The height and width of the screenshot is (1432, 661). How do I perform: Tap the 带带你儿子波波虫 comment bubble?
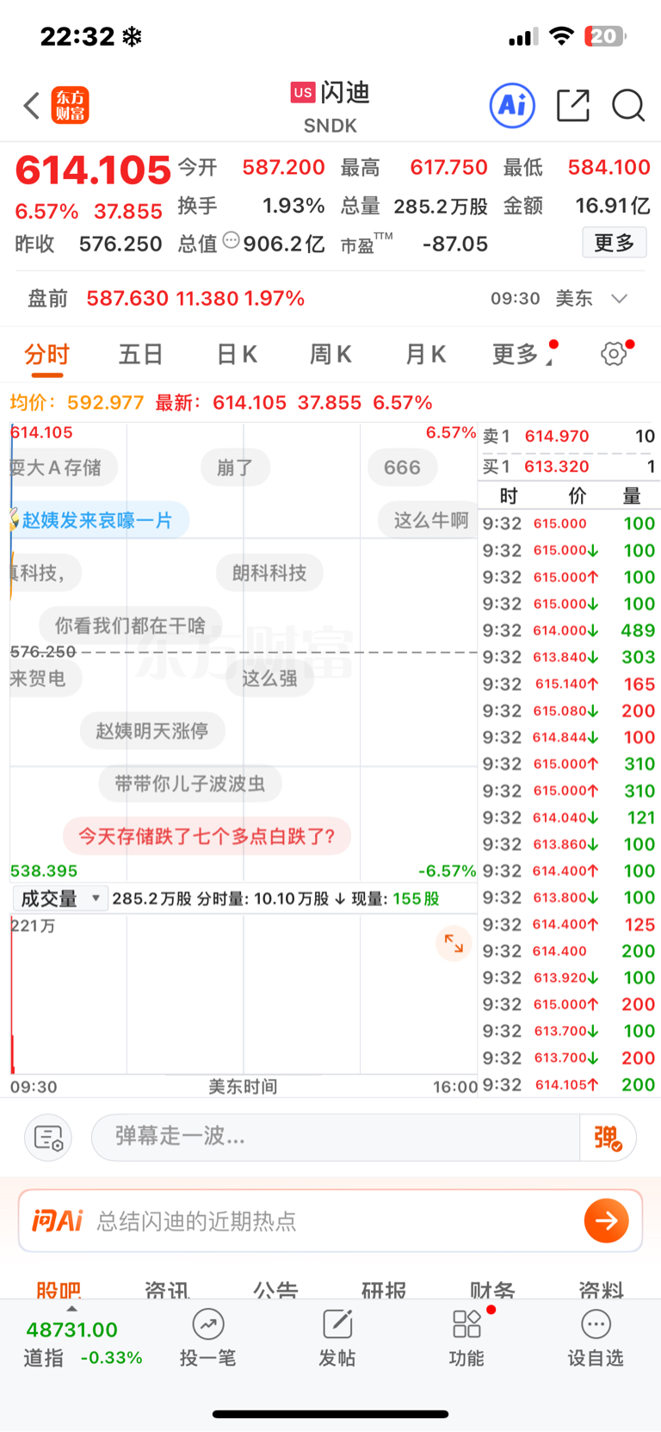pos(190,784)
